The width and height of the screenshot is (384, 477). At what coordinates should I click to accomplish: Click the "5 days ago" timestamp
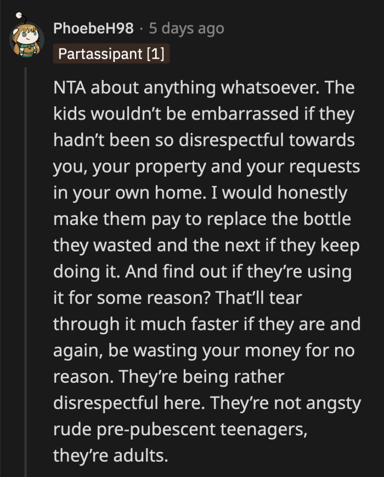pos(187,29)
